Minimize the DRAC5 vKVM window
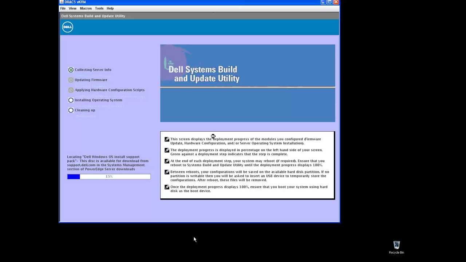Viewport: 466px width, 262px height. point(323,2)
